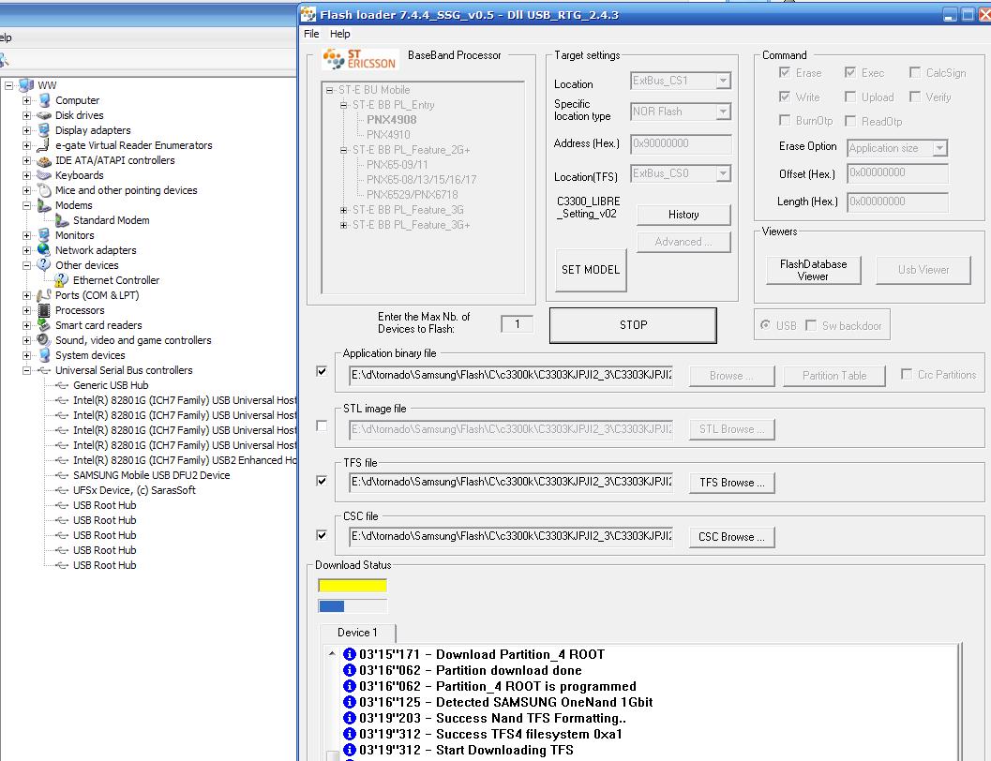The width and height of the screenshot is (991, 761).
Task: Select the Standard Modem device icon
Action: point(62,220)
